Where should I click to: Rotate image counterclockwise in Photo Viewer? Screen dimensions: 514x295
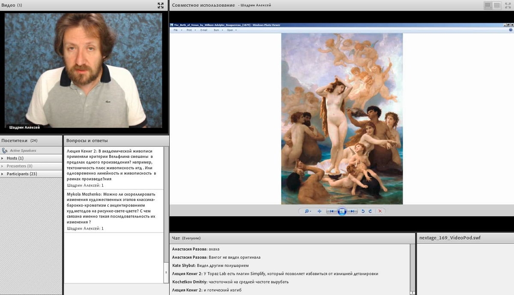pos(363,211)
